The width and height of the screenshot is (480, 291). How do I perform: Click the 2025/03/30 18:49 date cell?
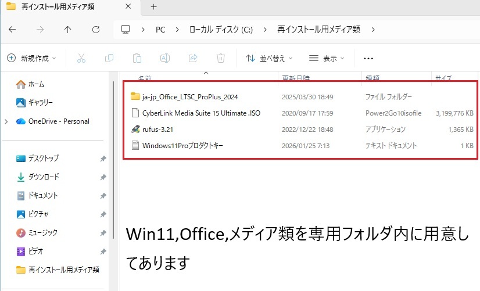307,97
